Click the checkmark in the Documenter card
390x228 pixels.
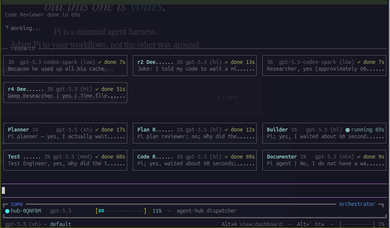coord(359,157)
